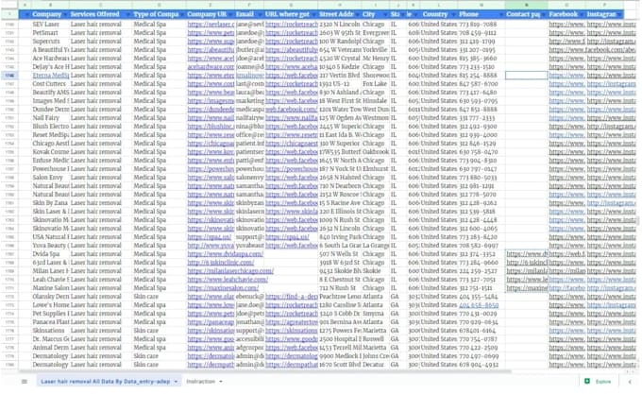The image size is (642, 394).
Task: Open the milanlaserchicago.com link
Action: (x=230, y=271)
